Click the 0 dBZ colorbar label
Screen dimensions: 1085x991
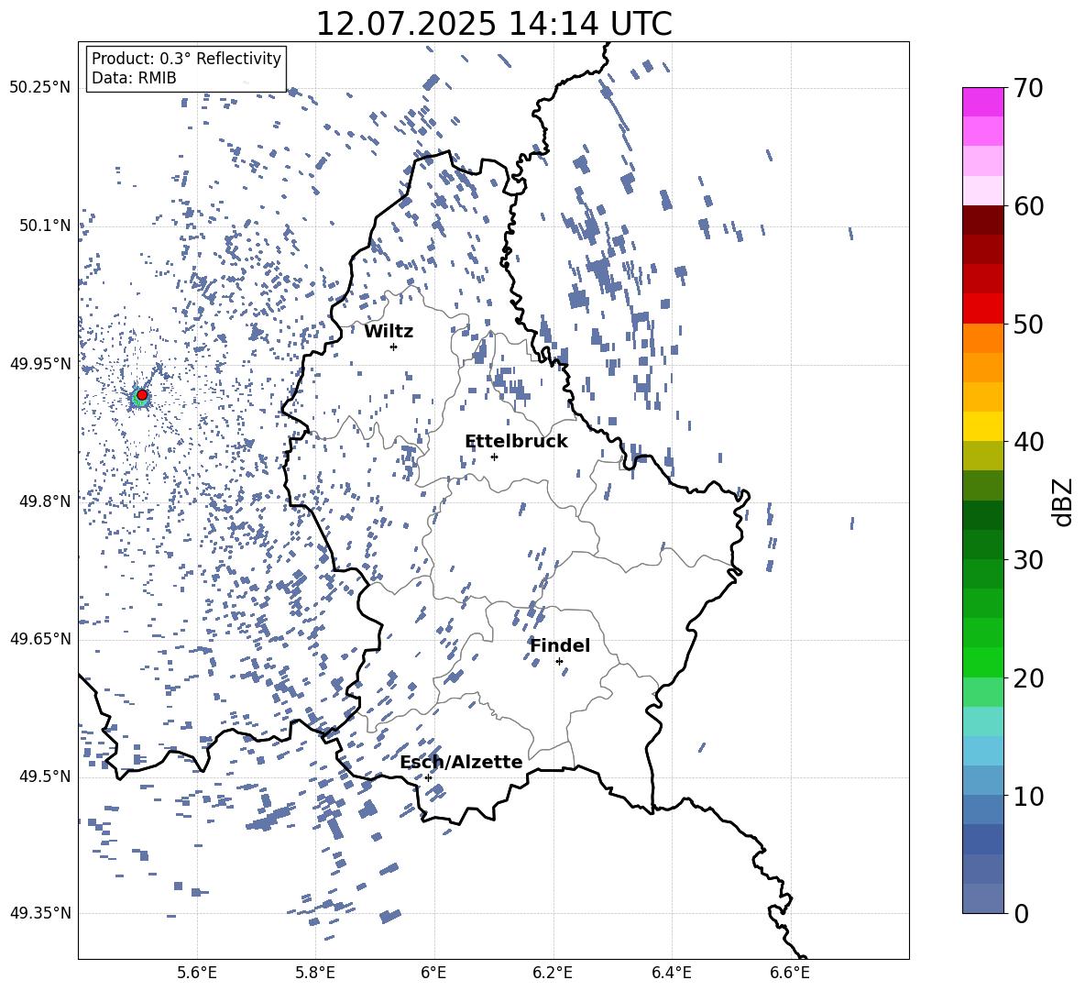[1021, 914]
